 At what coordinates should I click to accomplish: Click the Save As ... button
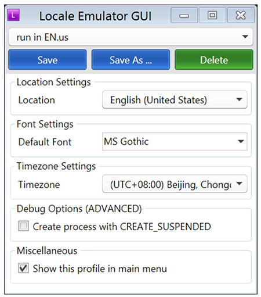[x=130, y=60]
